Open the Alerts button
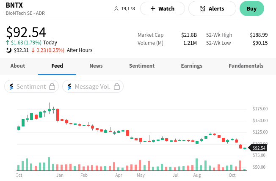 coord(212,8)
